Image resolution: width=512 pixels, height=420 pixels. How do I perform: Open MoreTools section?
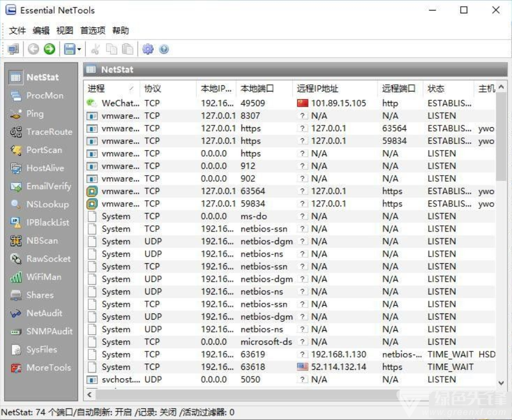(41, 368)
